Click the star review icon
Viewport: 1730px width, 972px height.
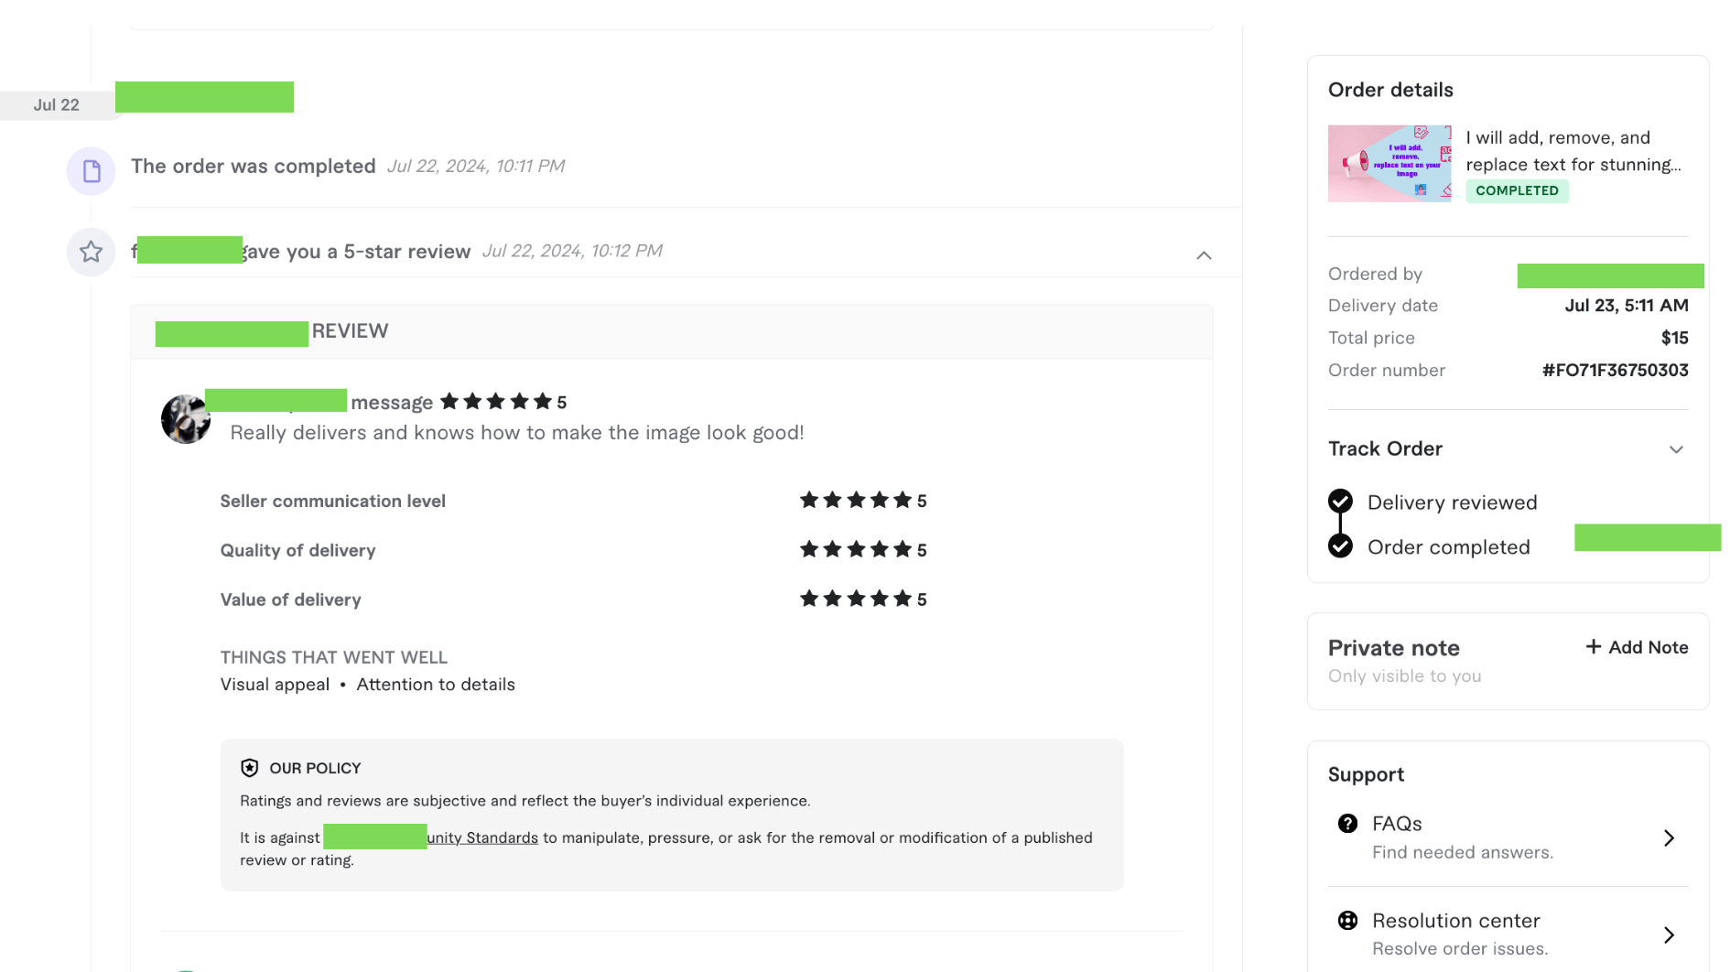91,252
